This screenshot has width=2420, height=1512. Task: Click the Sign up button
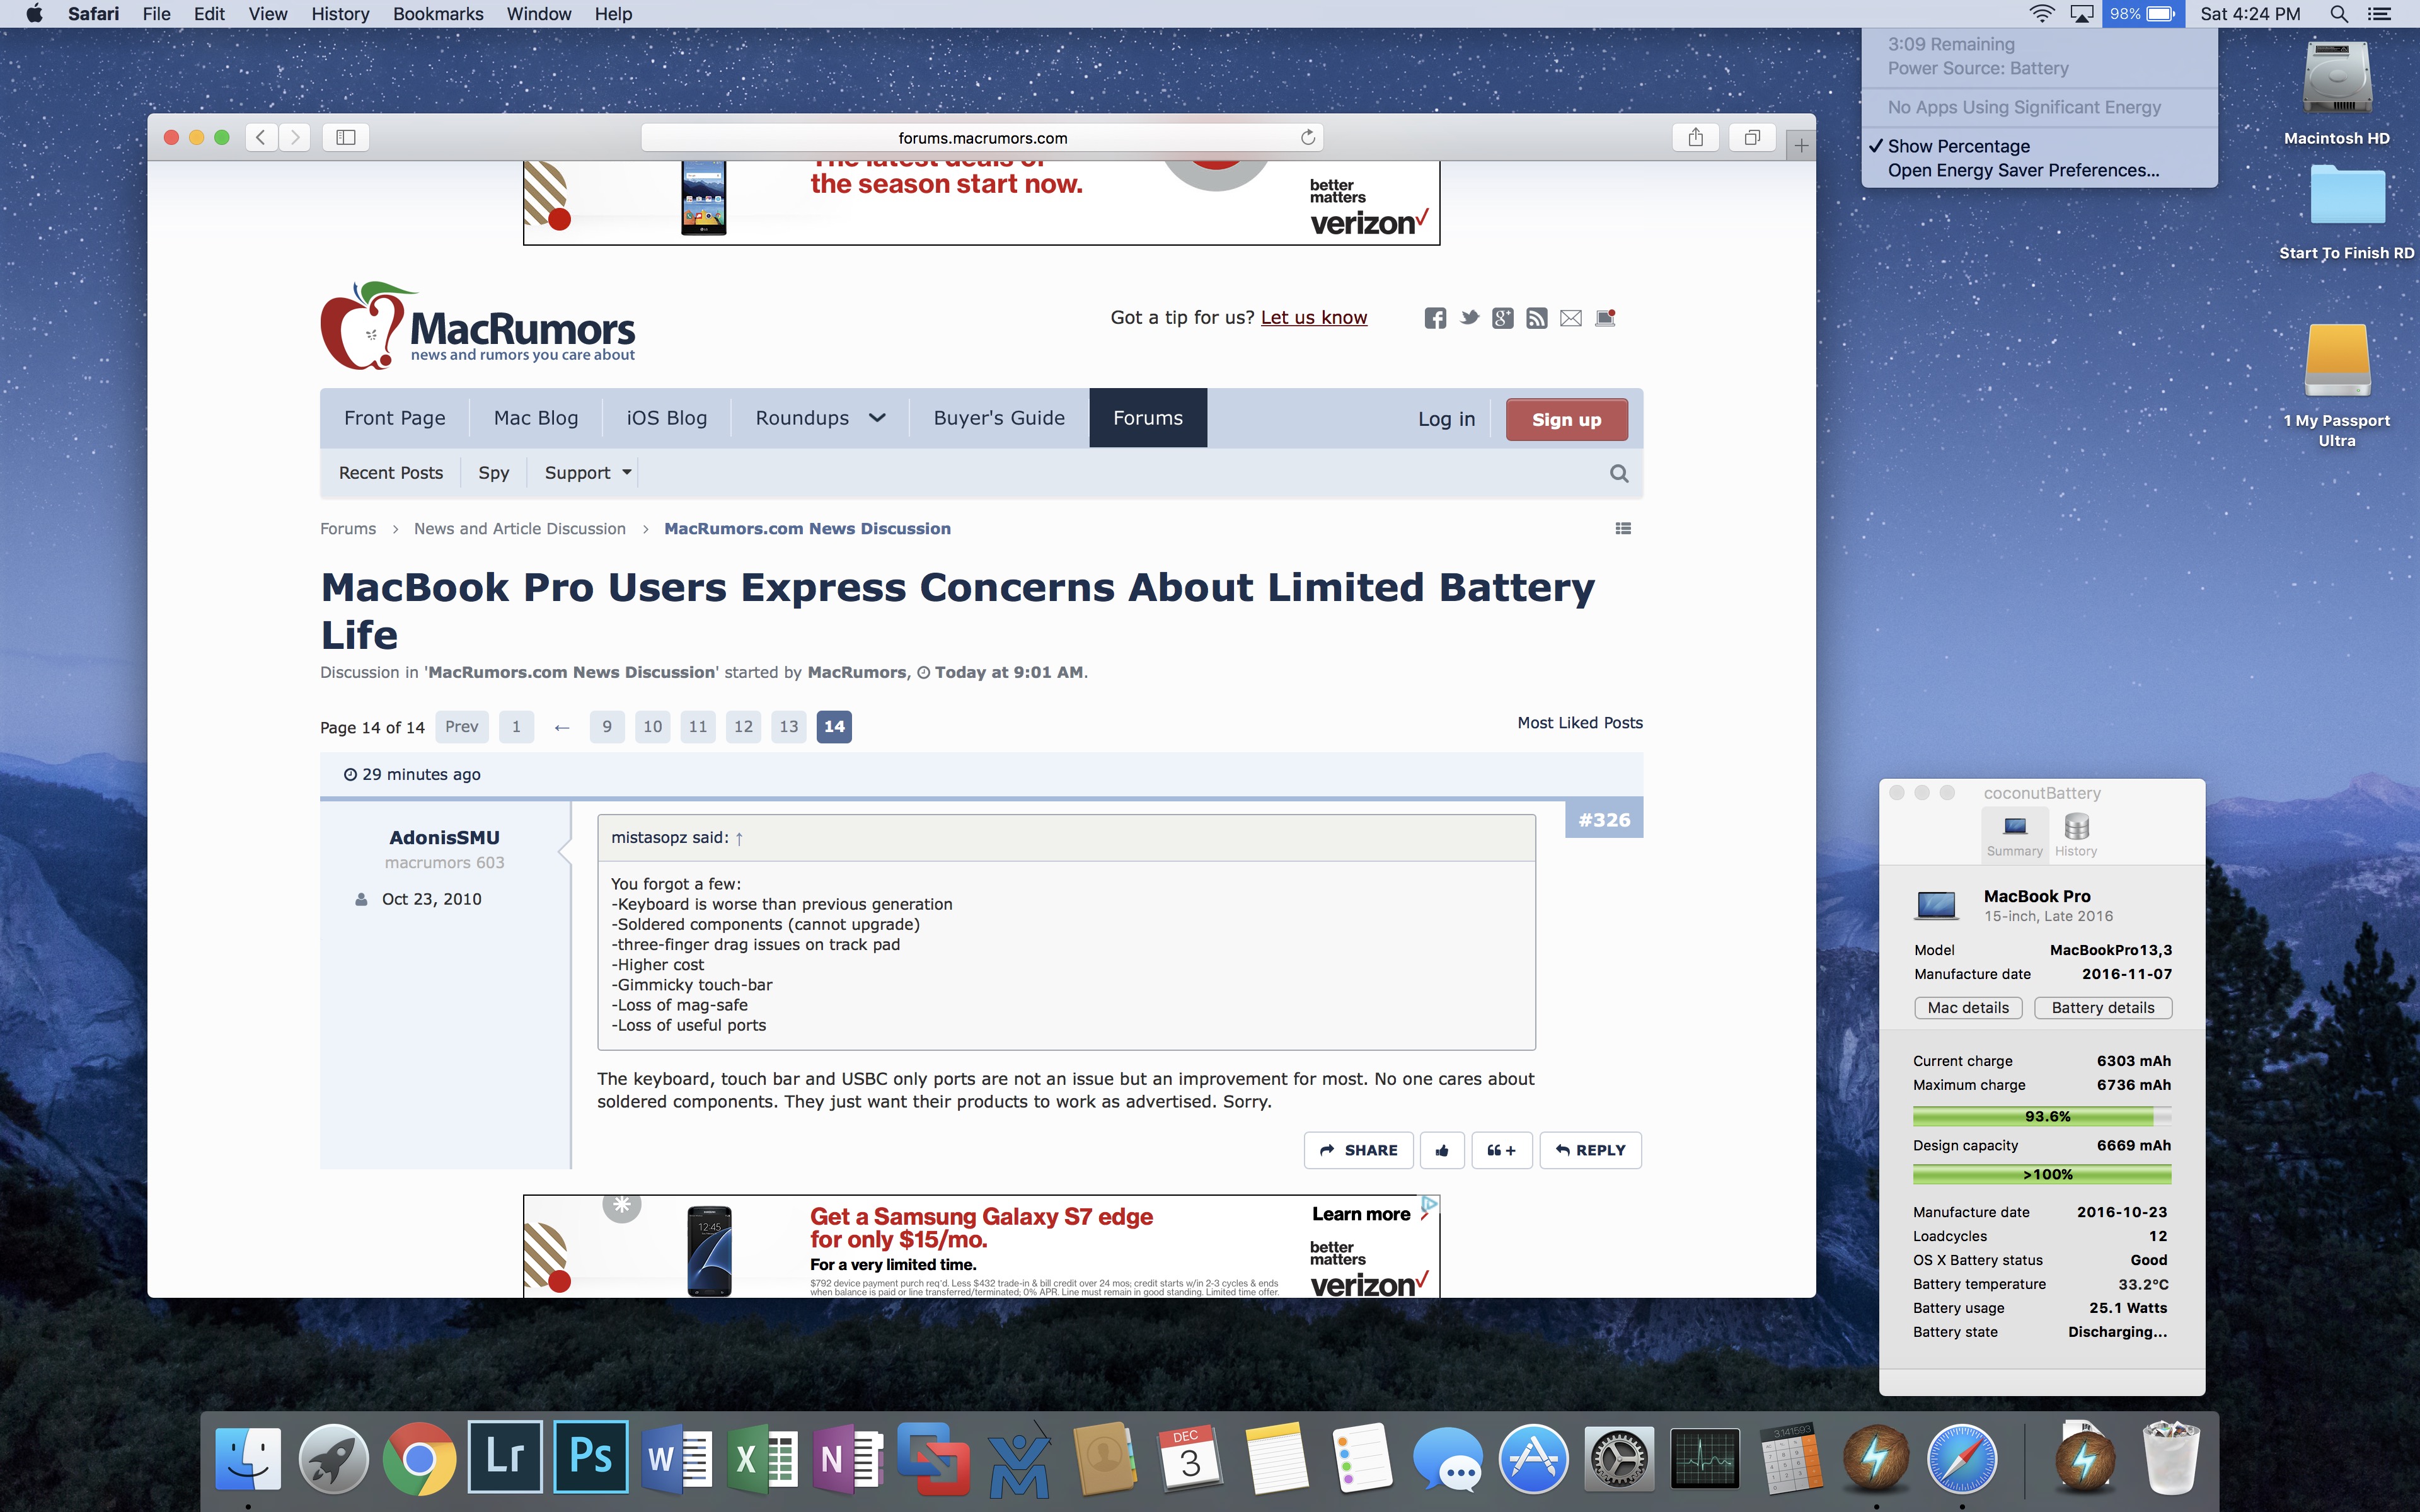1566,420
